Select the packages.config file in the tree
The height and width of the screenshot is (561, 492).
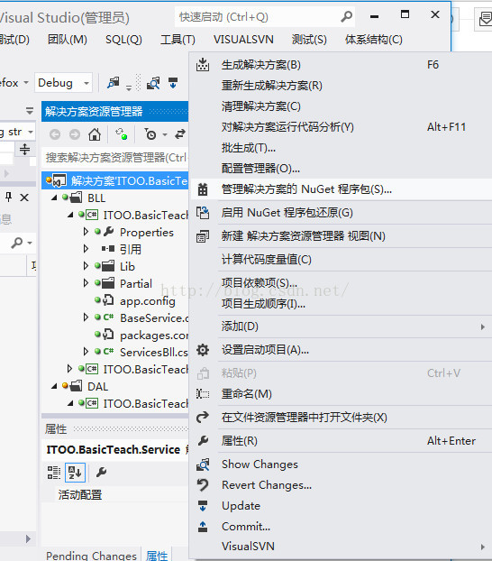(x=154, y=336)
